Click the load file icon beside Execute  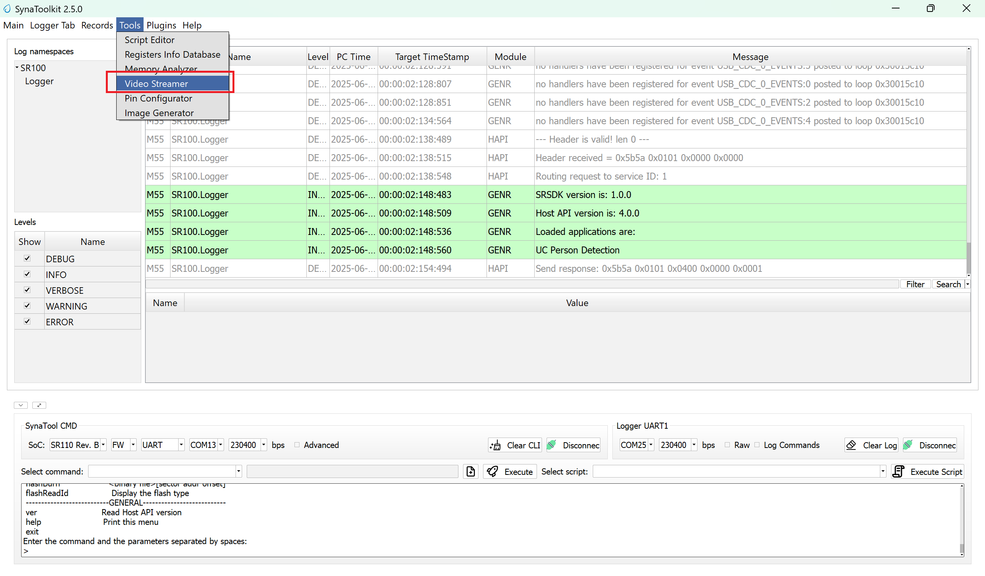pyautogui.click(x=471, y=471)
